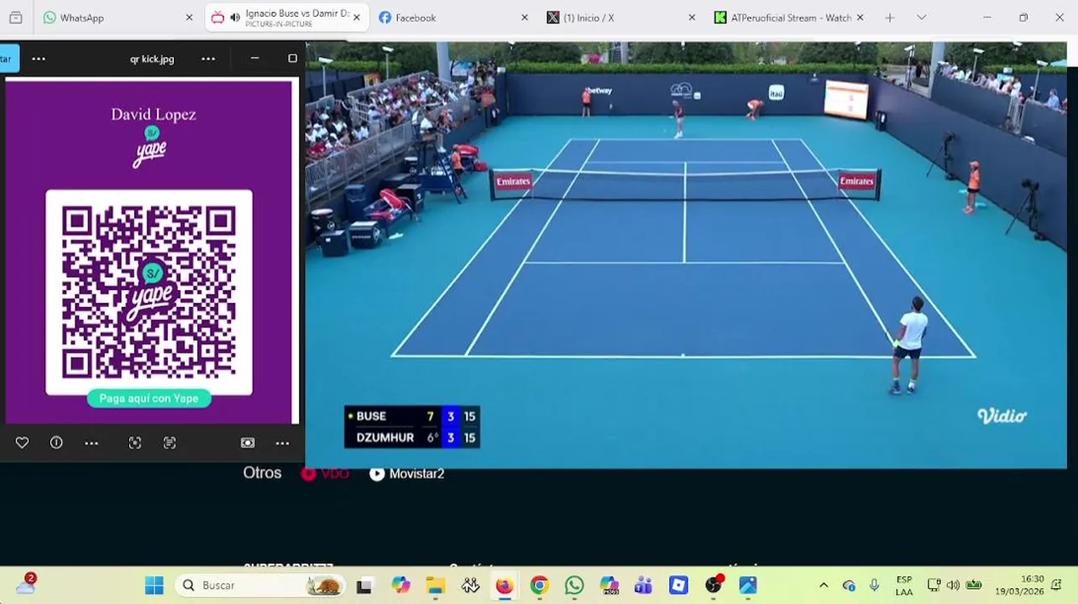Screen dimensions: 1078x604
Task: Open WhatsApp from the taskbar
Action: (x=574, y=586)
